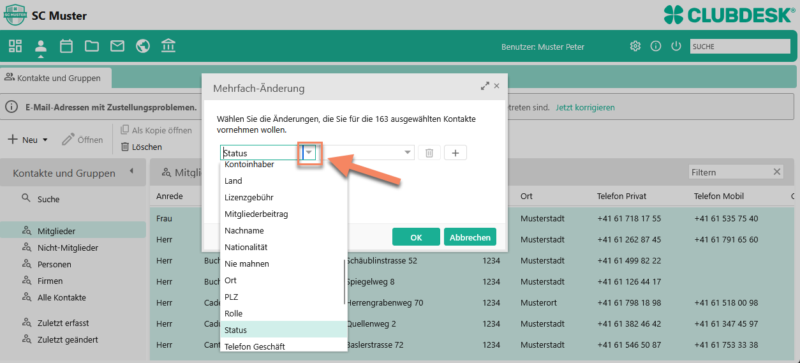800x363 pixels.
Task: Open the calendar icon in navigation bar
Action: click(66, 46)
